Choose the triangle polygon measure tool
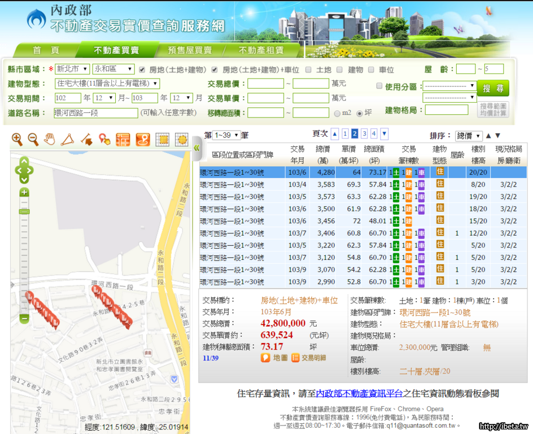The image size is (533, 434). [68, 139]
